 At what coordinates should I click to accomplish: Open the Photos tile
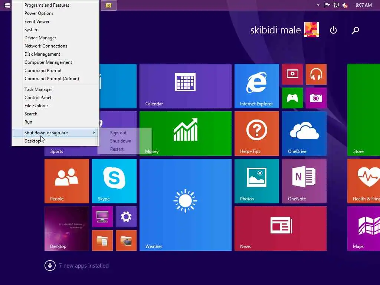[257, 181]
